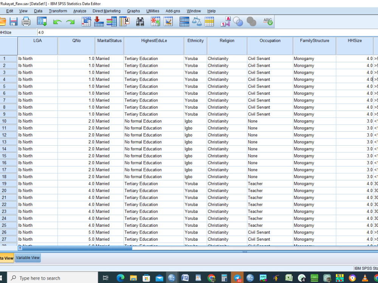Open the Analyze menu
Viewport: 378px width, 283px height.
80,11
